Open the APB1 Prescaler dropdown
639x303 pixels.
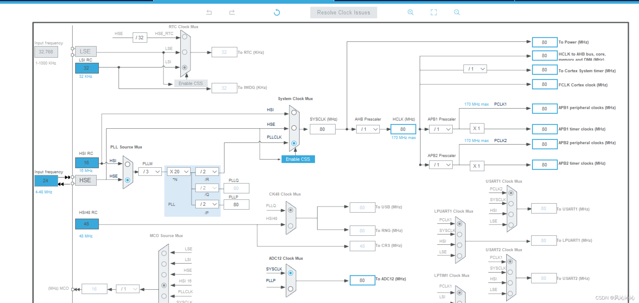pyautogui.click(x=441, y=129)
